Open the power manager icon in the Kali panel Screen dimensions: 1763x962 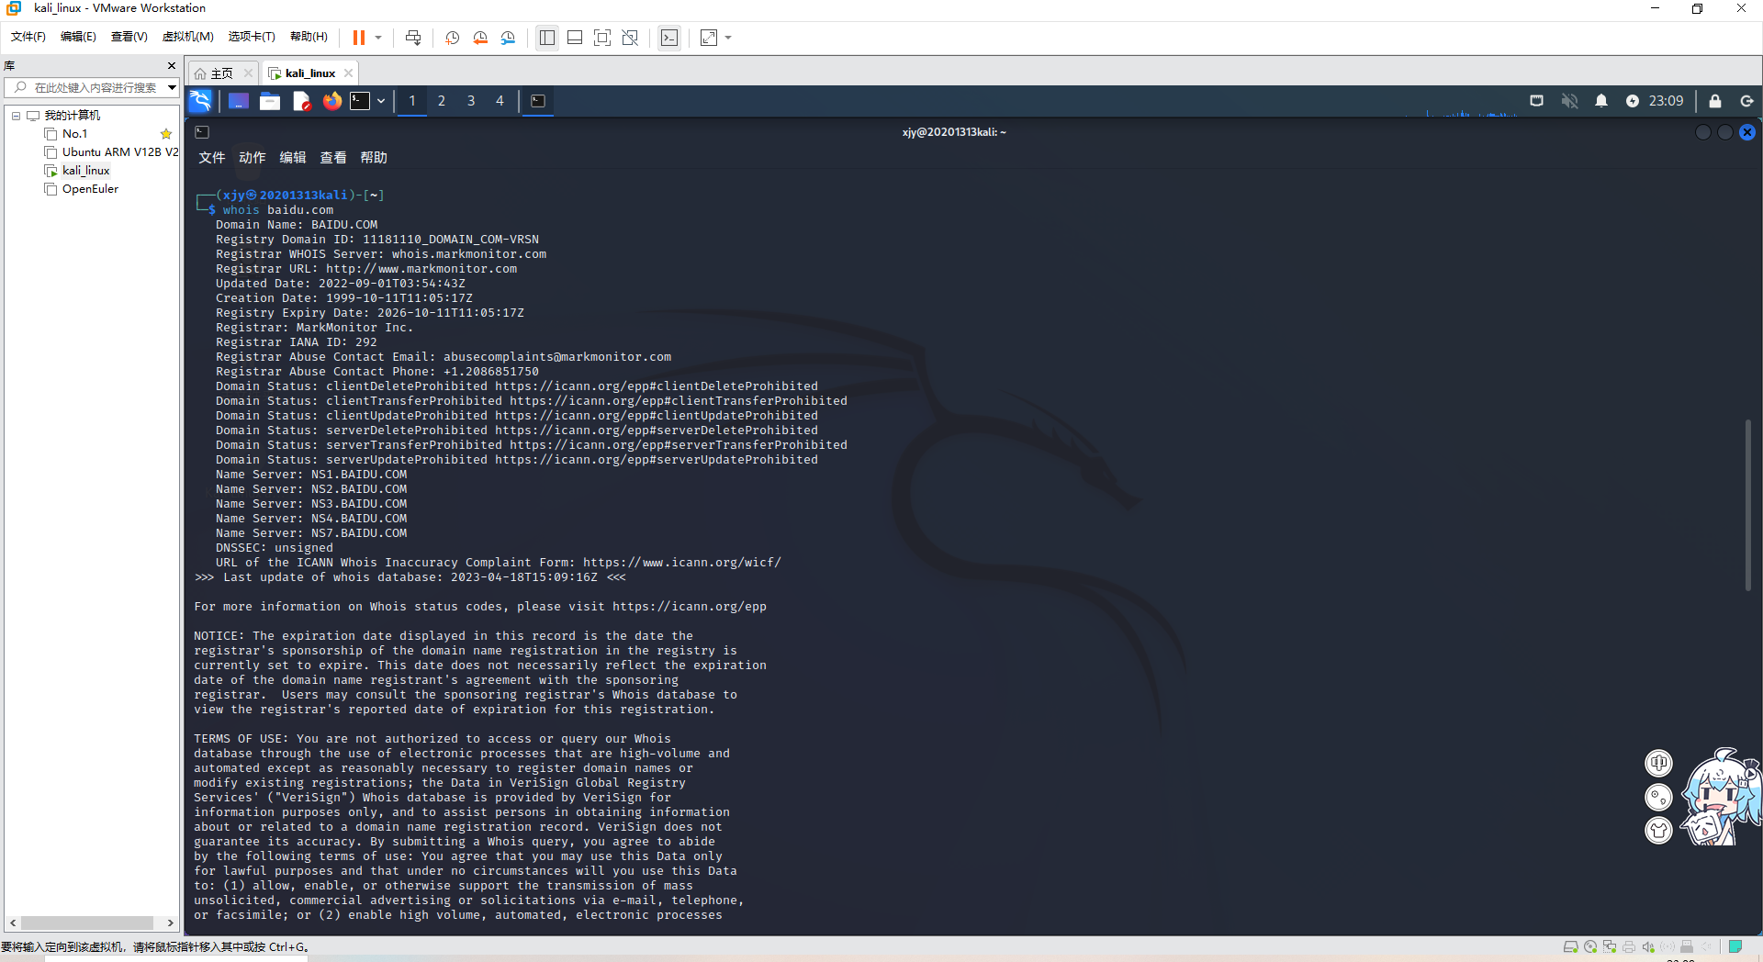click(x=1632, y=101)
